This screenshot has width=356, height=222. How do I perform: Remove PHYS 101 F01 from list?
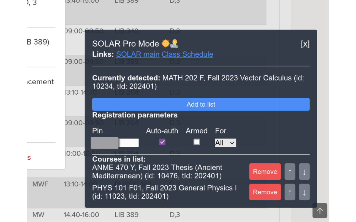[x=265, y=192]
